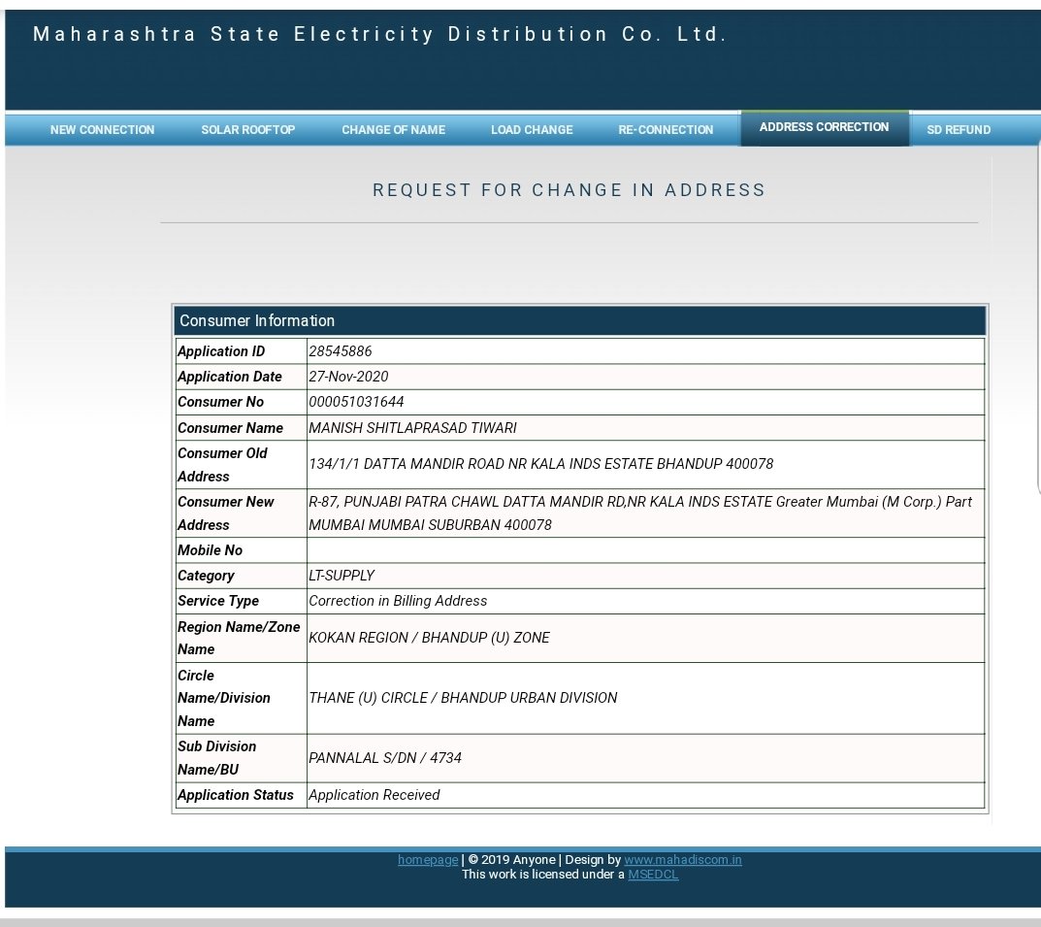Viewport: 1041px width, 927px height.
Task: Open the NEW CONNECTION tab
Action: click(x=102, y=129)
